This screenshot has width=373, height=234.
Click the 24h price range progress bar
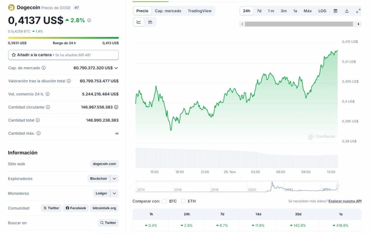(63, 38)
